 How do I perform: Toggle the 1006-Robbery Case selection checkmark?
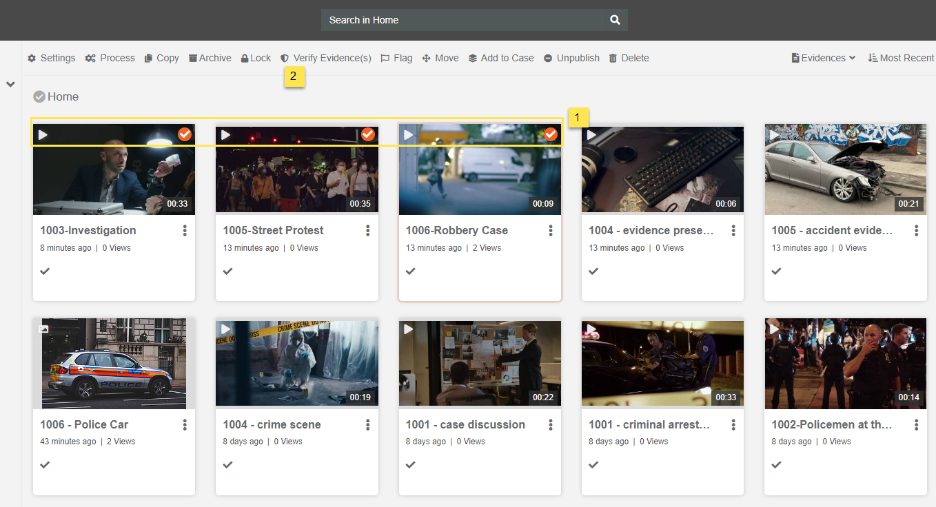(x=551, y=134)
